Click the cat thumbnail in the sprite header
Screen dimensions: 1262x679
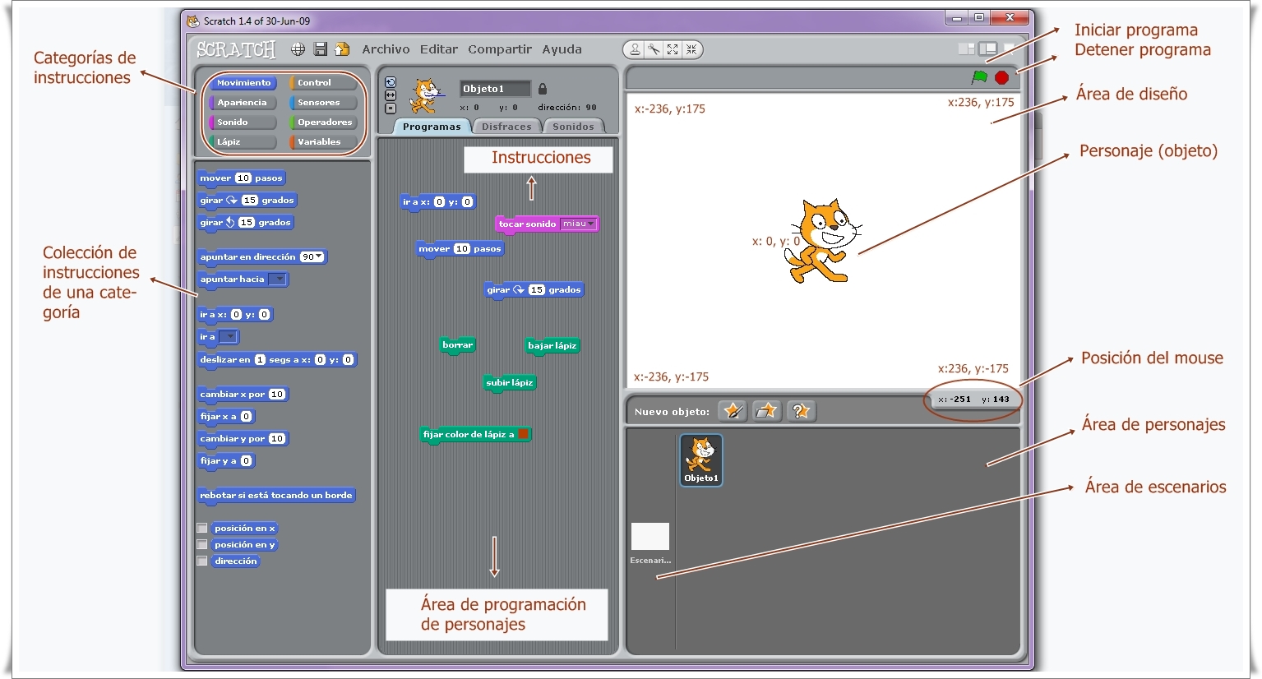[425, 96]
